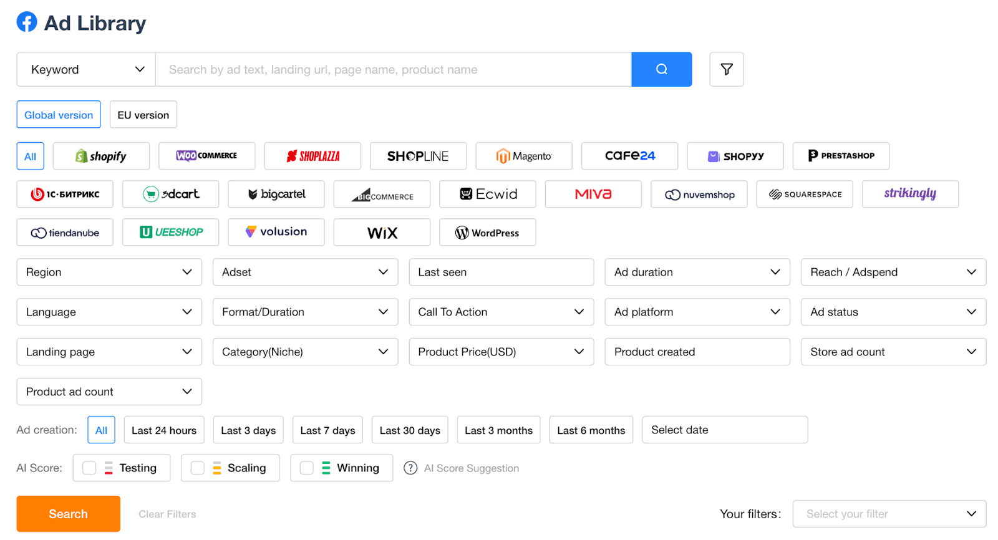The width and height of the screenshot is (998, 540).
Task: Open the Reach / Adspend dropdown
Action: [x=894, y=272]
